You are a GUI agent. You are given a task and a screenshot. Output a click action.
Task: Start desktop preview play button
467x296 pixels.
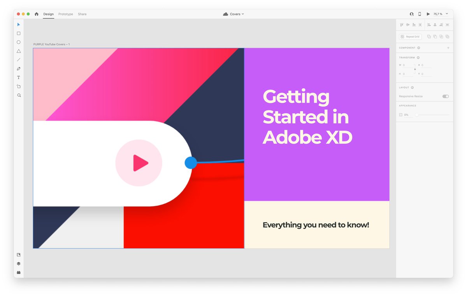pyautogui.click(x=428, y=14)
